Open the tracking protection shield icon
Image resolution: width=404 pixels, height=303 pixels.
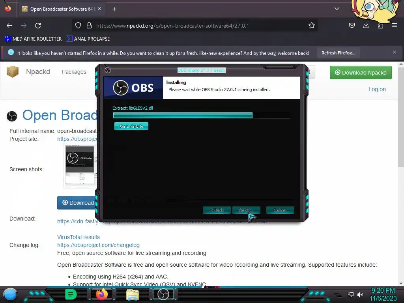pyautogui.click(x=78, y=26)
